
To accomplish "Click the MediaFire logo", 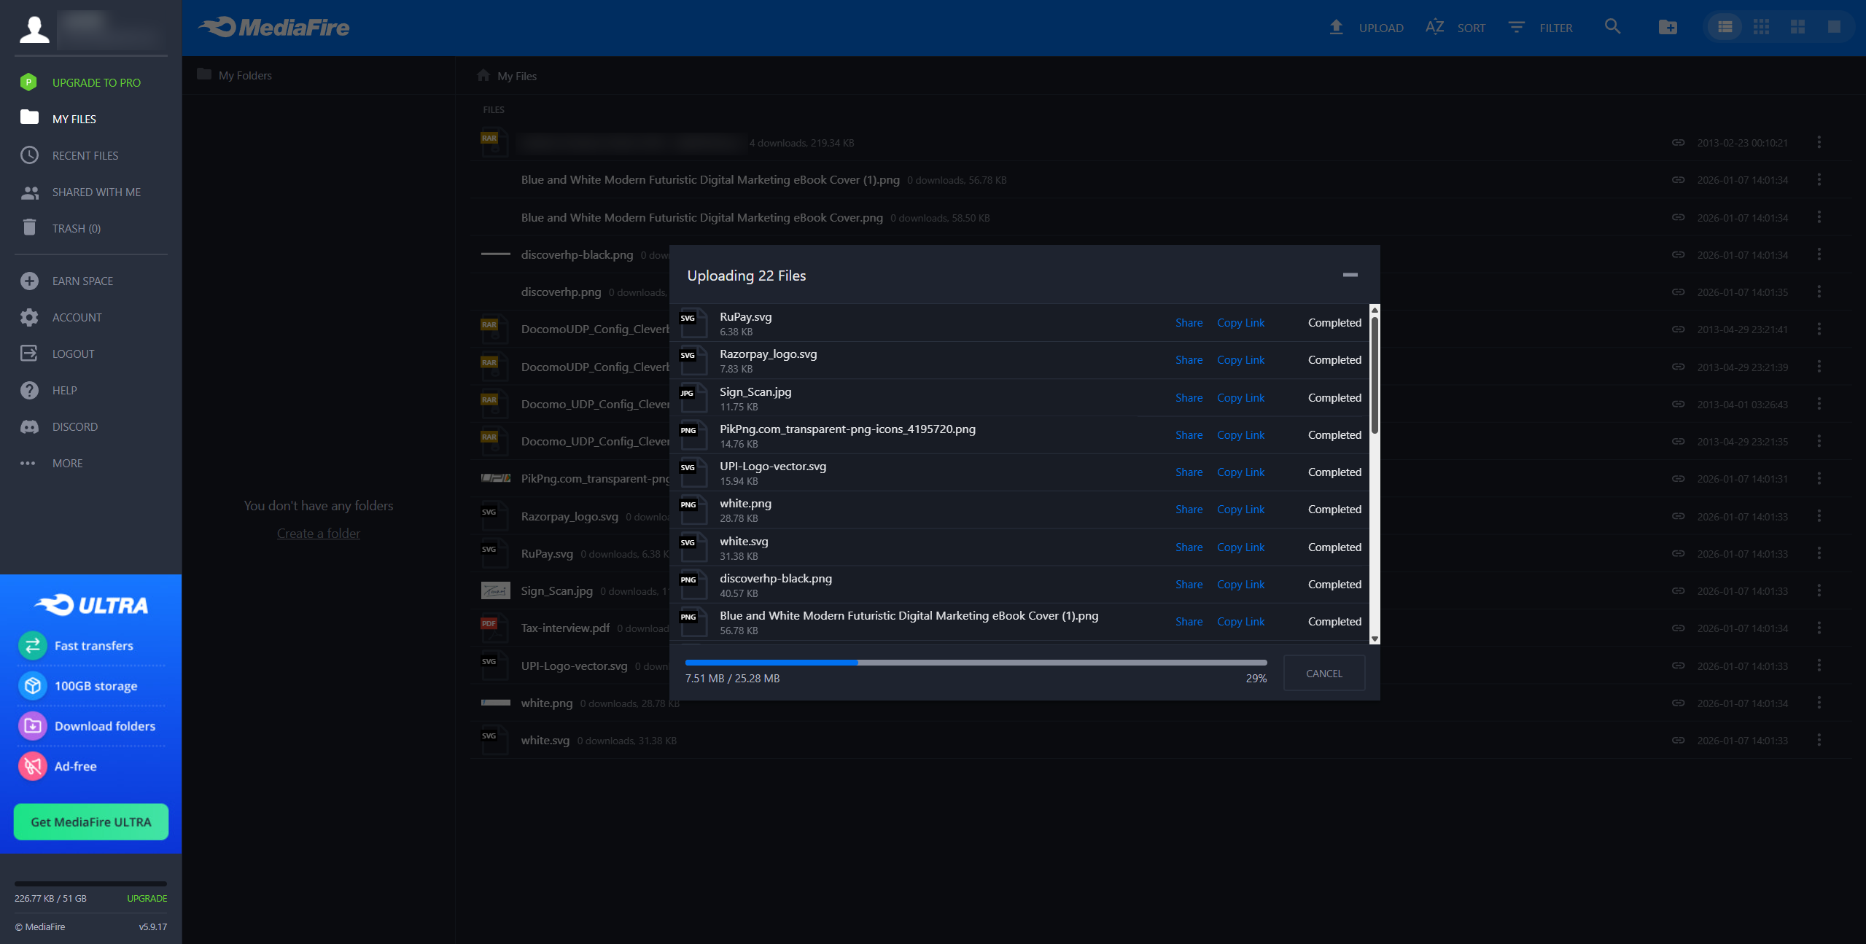I will click(x=273, y=27).
